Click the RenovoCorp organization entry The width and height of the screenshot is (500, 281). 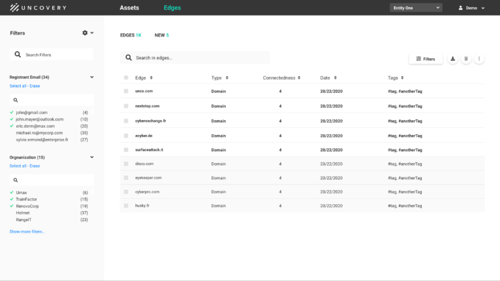tap(27, 206)
